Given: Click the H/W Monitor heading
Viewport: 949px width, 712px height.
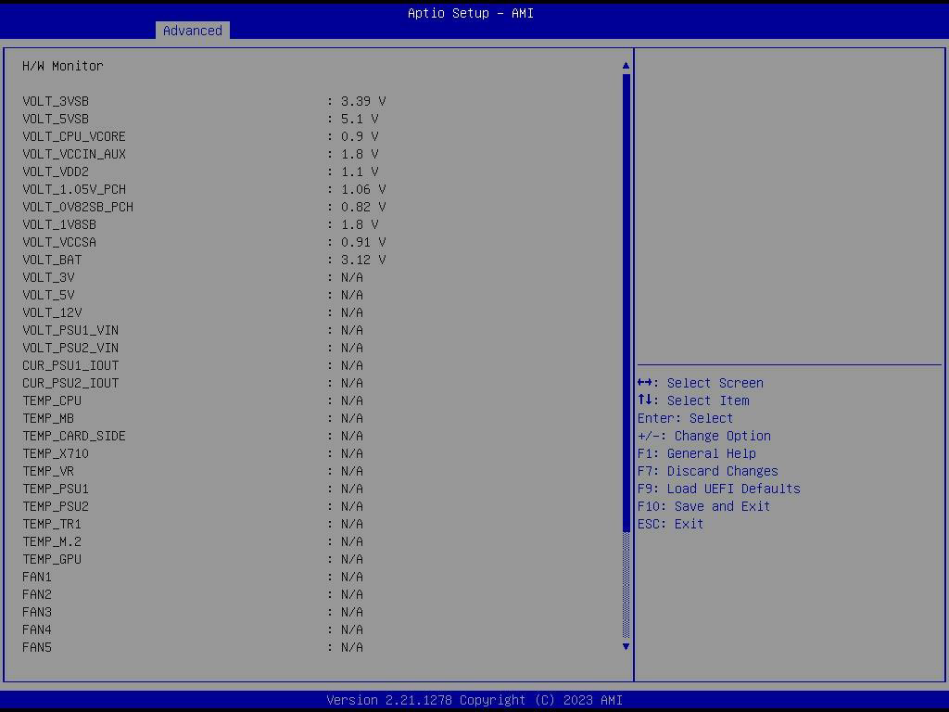Looking at the screenshot, I should pos(63,66).
